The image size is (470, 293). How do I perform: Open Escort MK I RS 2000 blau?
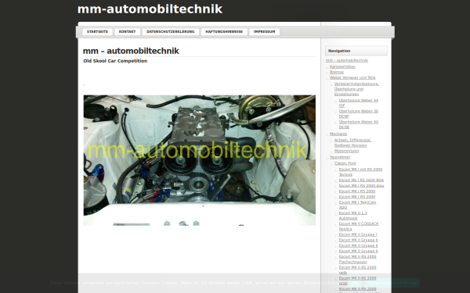coord(361,186)
